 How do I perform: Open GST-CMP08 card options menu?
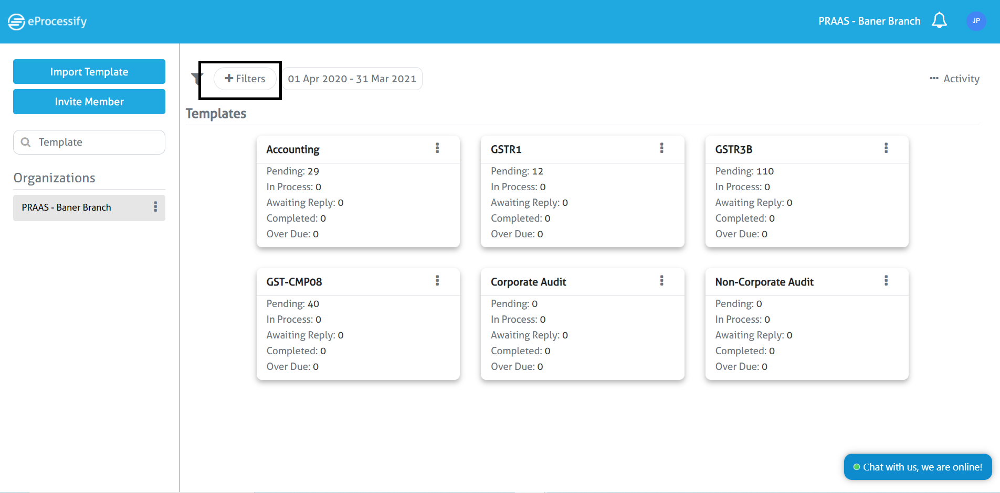click(437, 281)
